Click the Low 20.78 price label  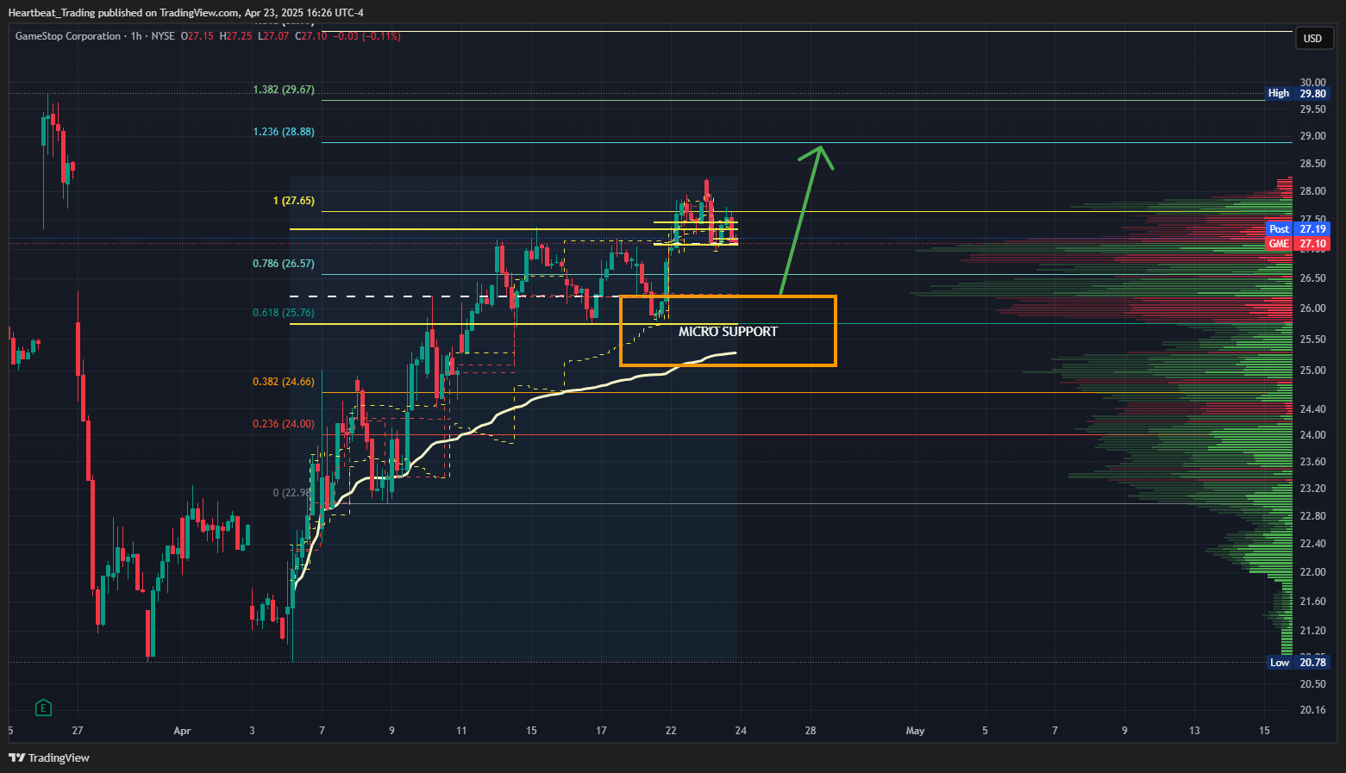coord(1298,662)
